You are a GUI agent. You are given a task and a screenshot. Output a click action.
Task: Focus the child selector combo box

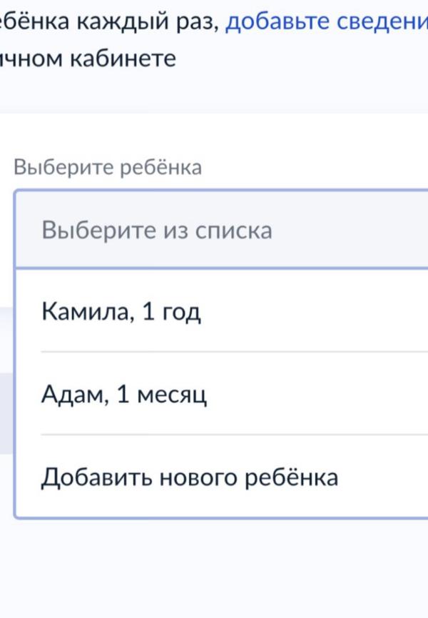(x=221, y=231)
